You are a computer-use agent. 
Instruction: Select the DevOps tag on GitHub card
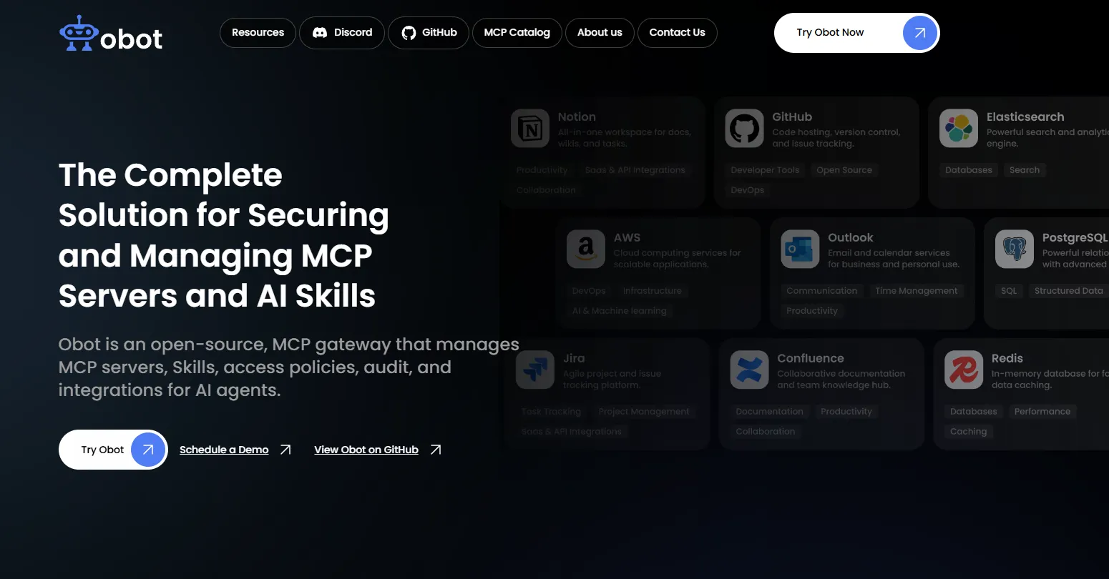748,190
